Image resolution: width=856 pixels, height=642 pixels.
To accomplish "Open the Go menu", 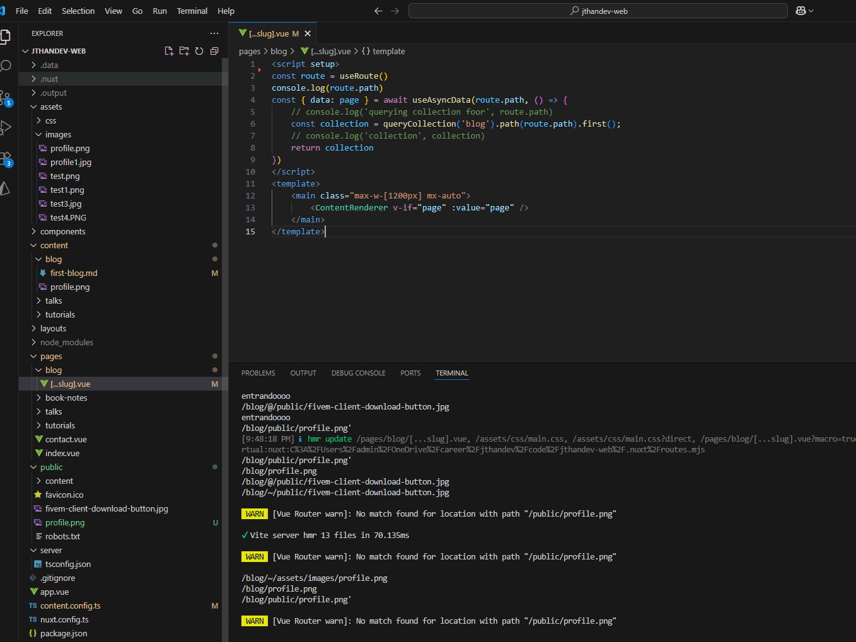I will [x=137, y=11].
